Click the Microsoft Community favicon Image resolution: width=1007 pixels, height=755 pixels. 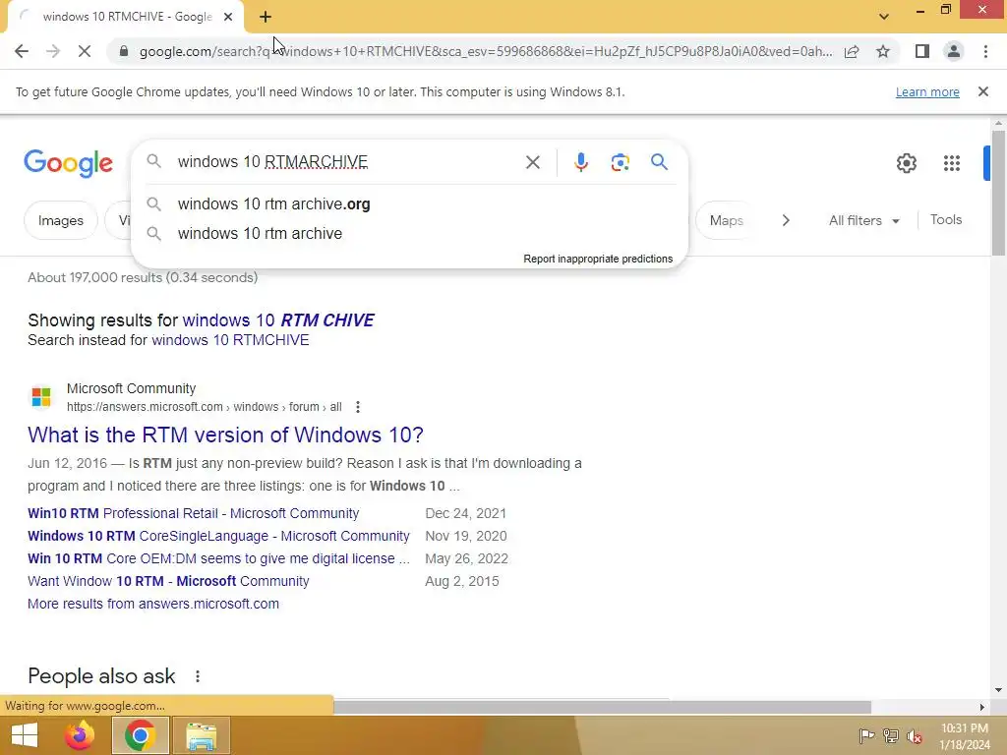pyautogui.click(x=41, y=397)
